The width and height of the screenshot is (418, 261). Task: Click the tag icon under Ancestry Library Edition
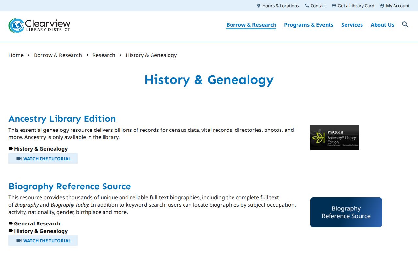click(x=11, y=149)
